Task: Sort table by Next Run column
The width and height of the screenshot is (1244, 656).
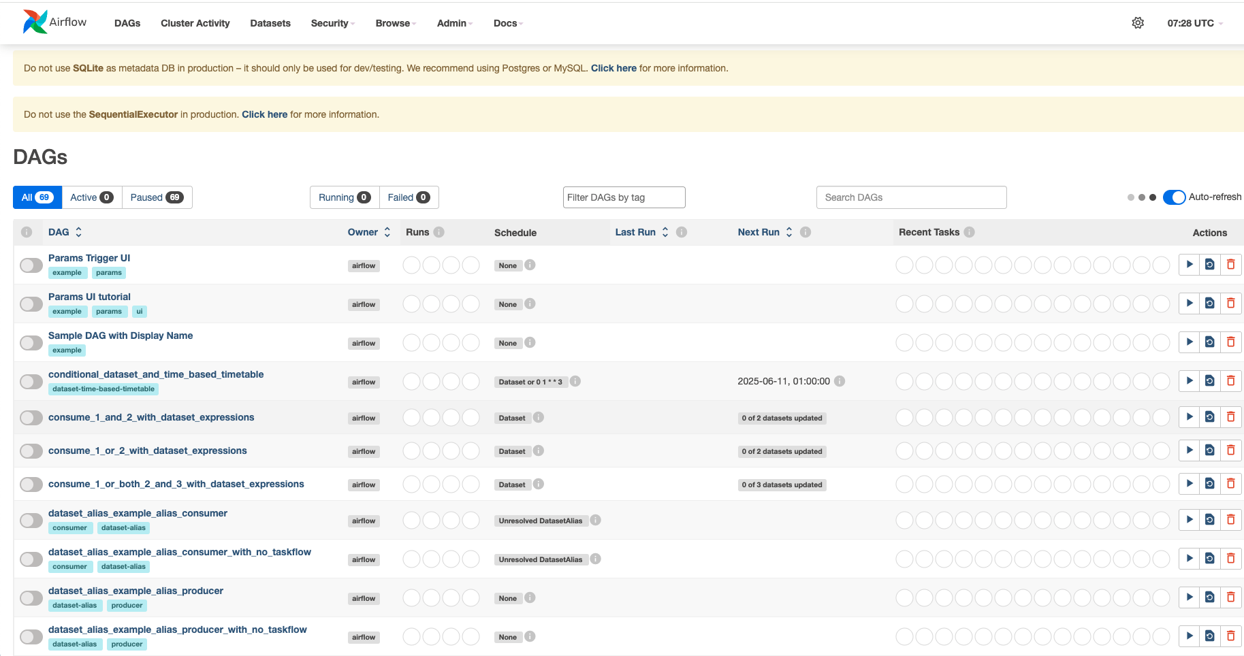Action: coord(765,232)
